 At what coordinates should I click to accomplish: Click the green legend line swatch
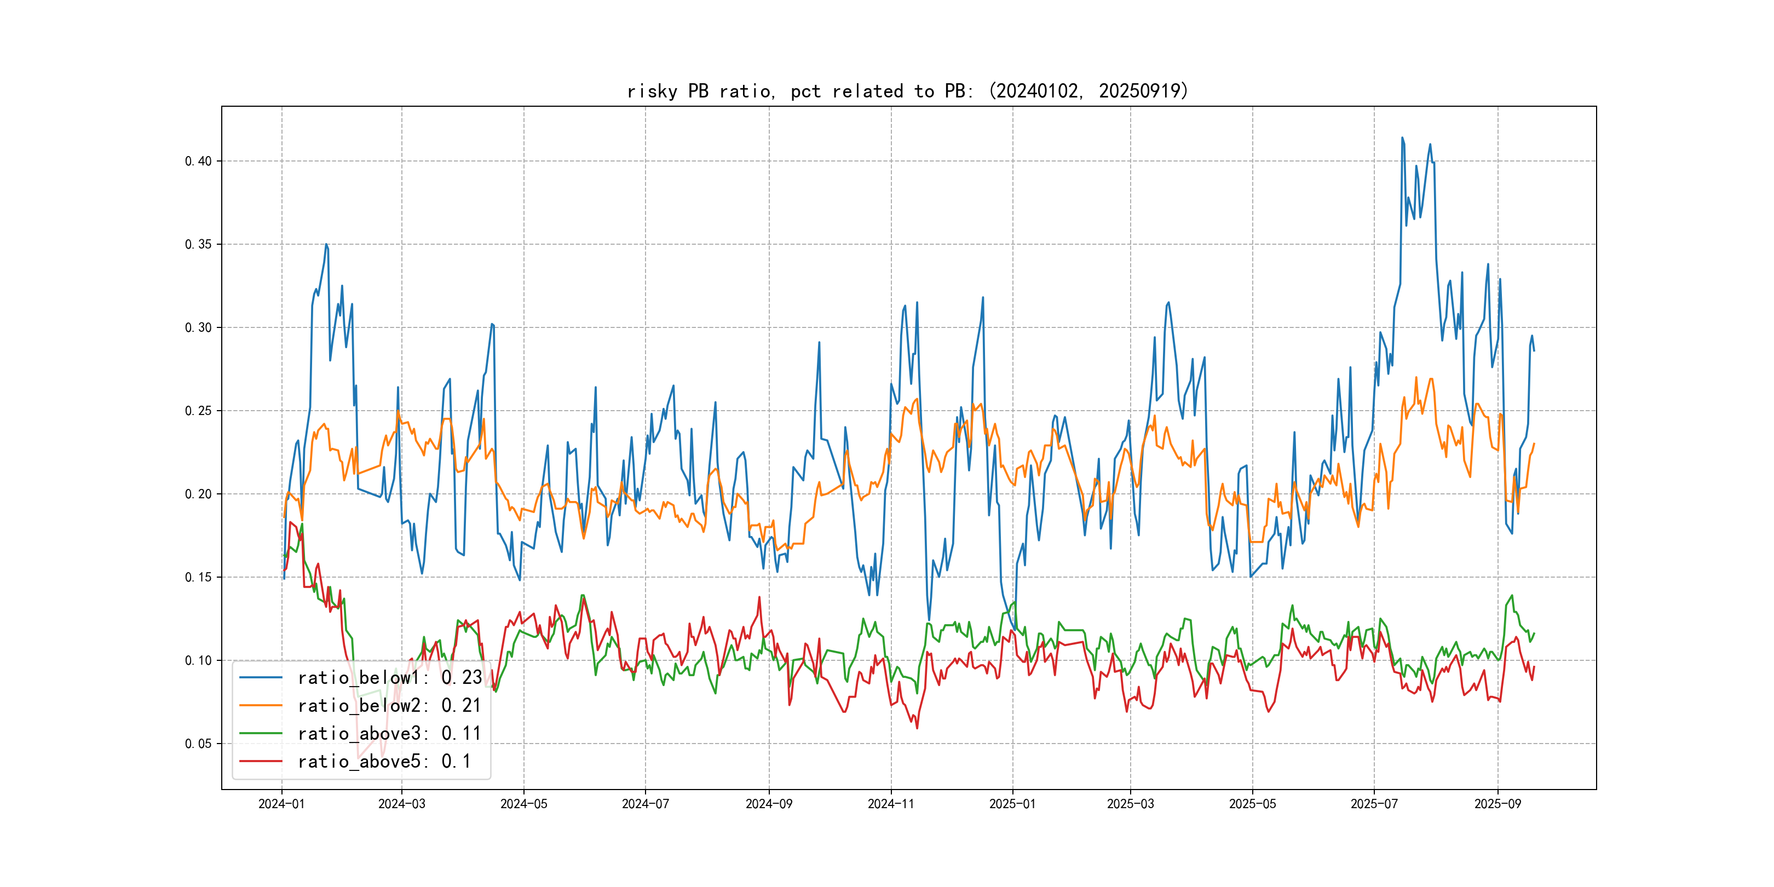coord(260,734)
